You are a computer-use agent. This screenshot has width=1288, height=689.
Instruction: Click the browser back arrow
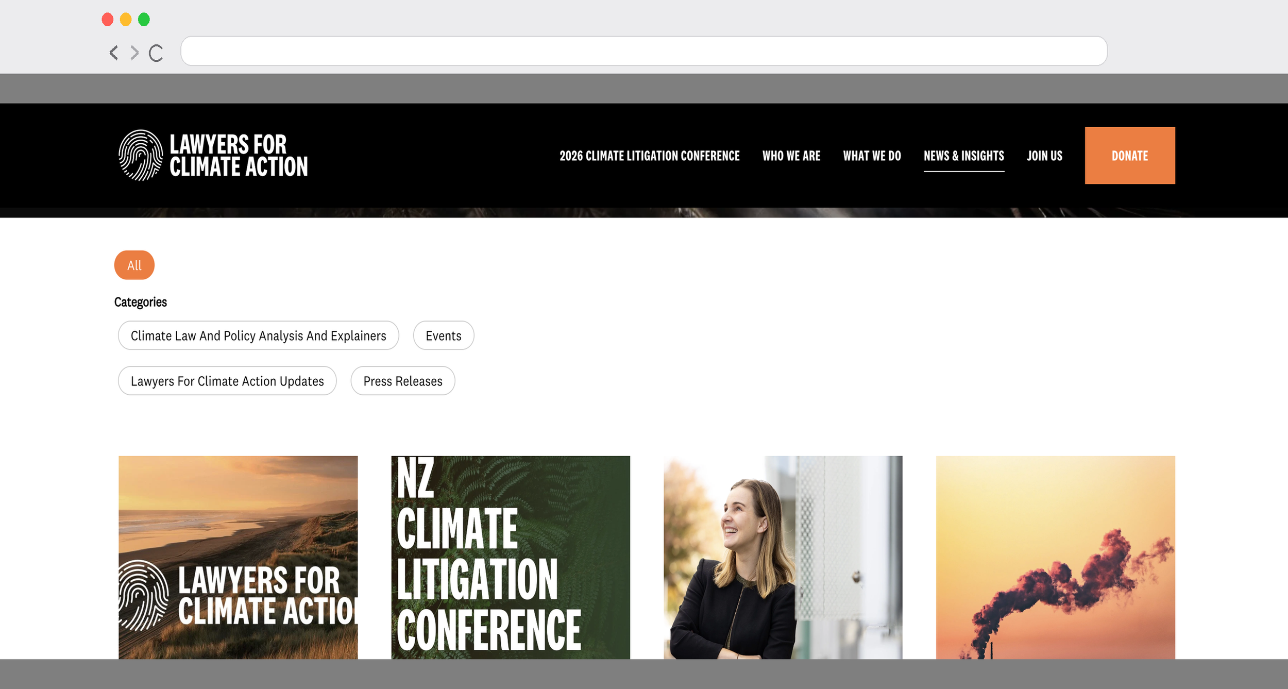coord(114,53)
